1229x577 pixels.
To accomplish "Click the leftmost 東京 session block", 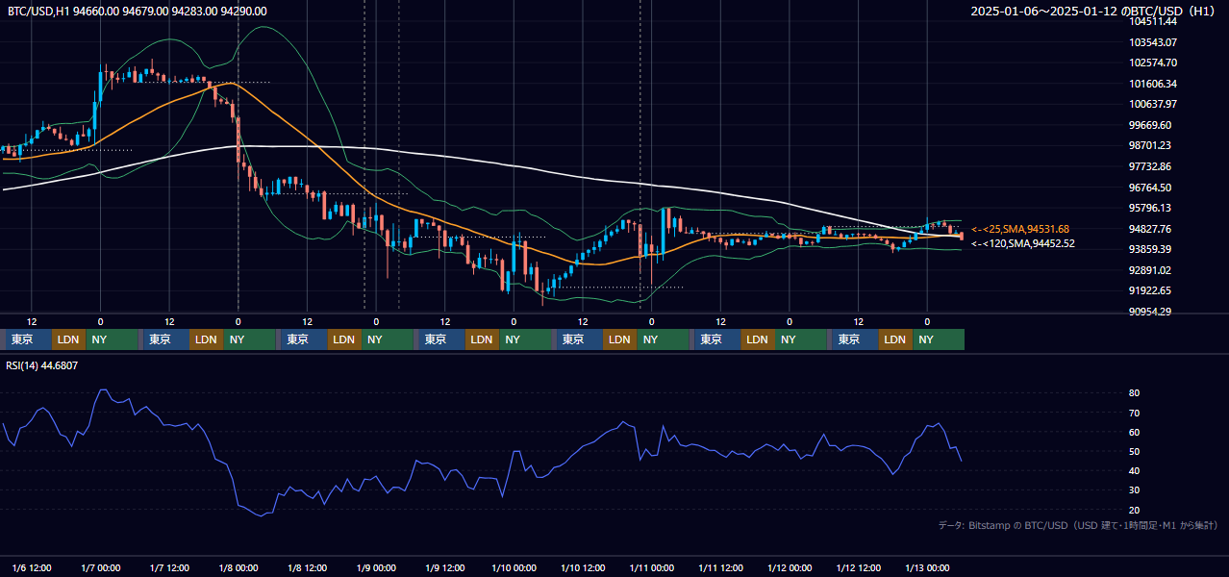I will point(28,339).
